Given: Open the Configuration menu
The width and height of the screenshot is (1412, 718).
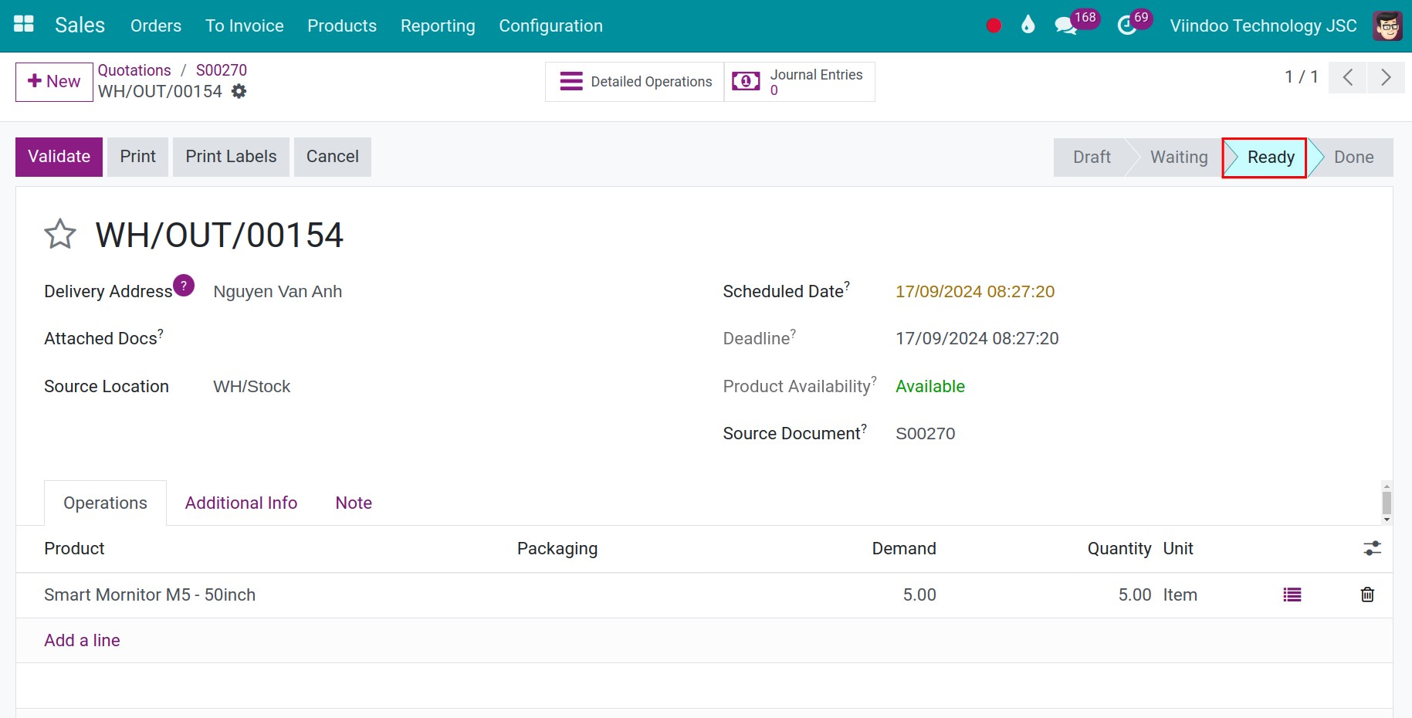Looking at the screenshot, I should [550, 25].
